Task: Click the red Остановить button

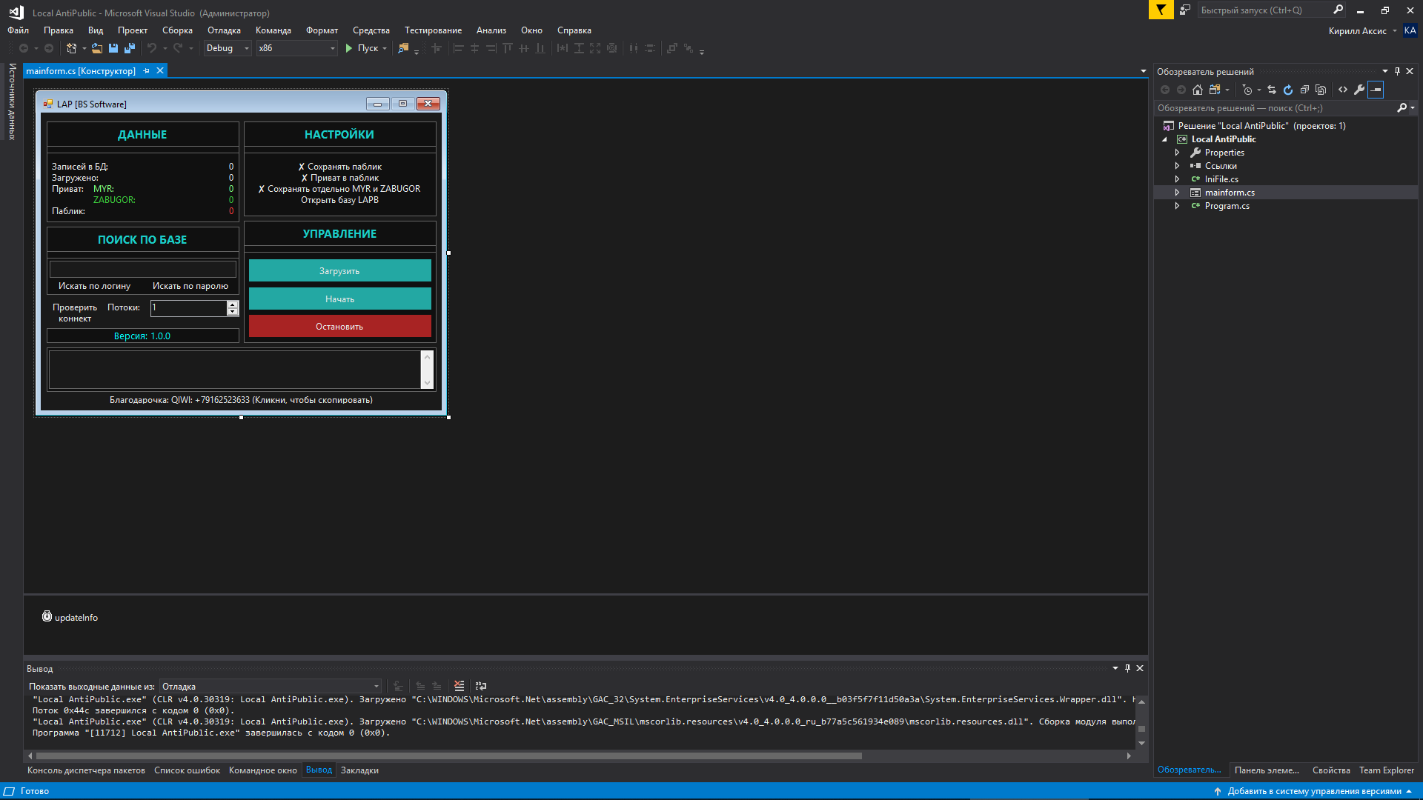Action: coord(339,326)
